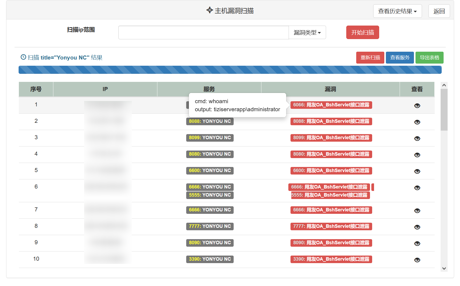Click the table vertical scrollbar thumb
The width and height of the screenshot is (460, 286).
pyautogui.click(x=444, y=110)
